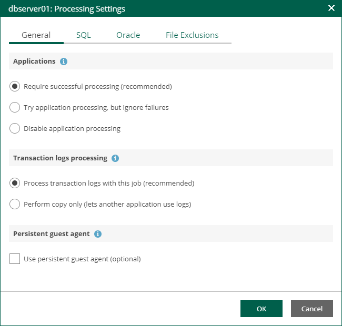Choose Try application processing, ignore failures
342x326 pixels.
[x=15, y=107]
